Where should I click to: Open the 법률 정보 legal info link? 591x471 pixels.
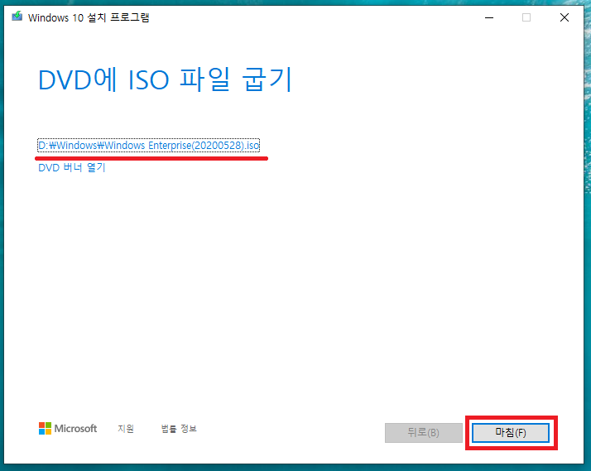click(179, 429)
